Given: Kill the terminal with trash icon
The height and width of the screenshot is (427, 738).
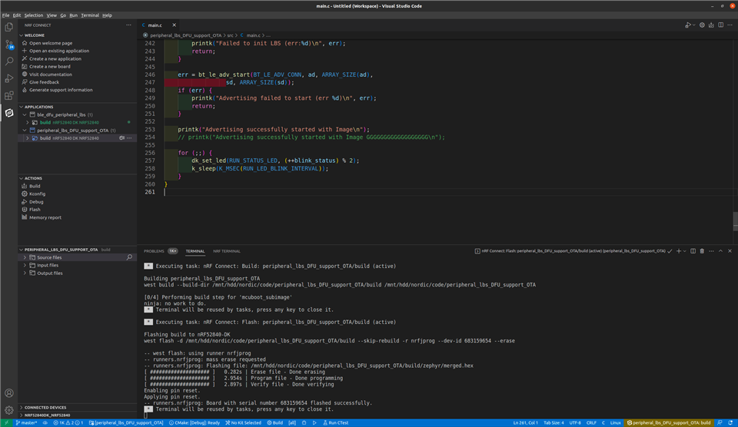Looking at the screenshot, I should (702, 251).
